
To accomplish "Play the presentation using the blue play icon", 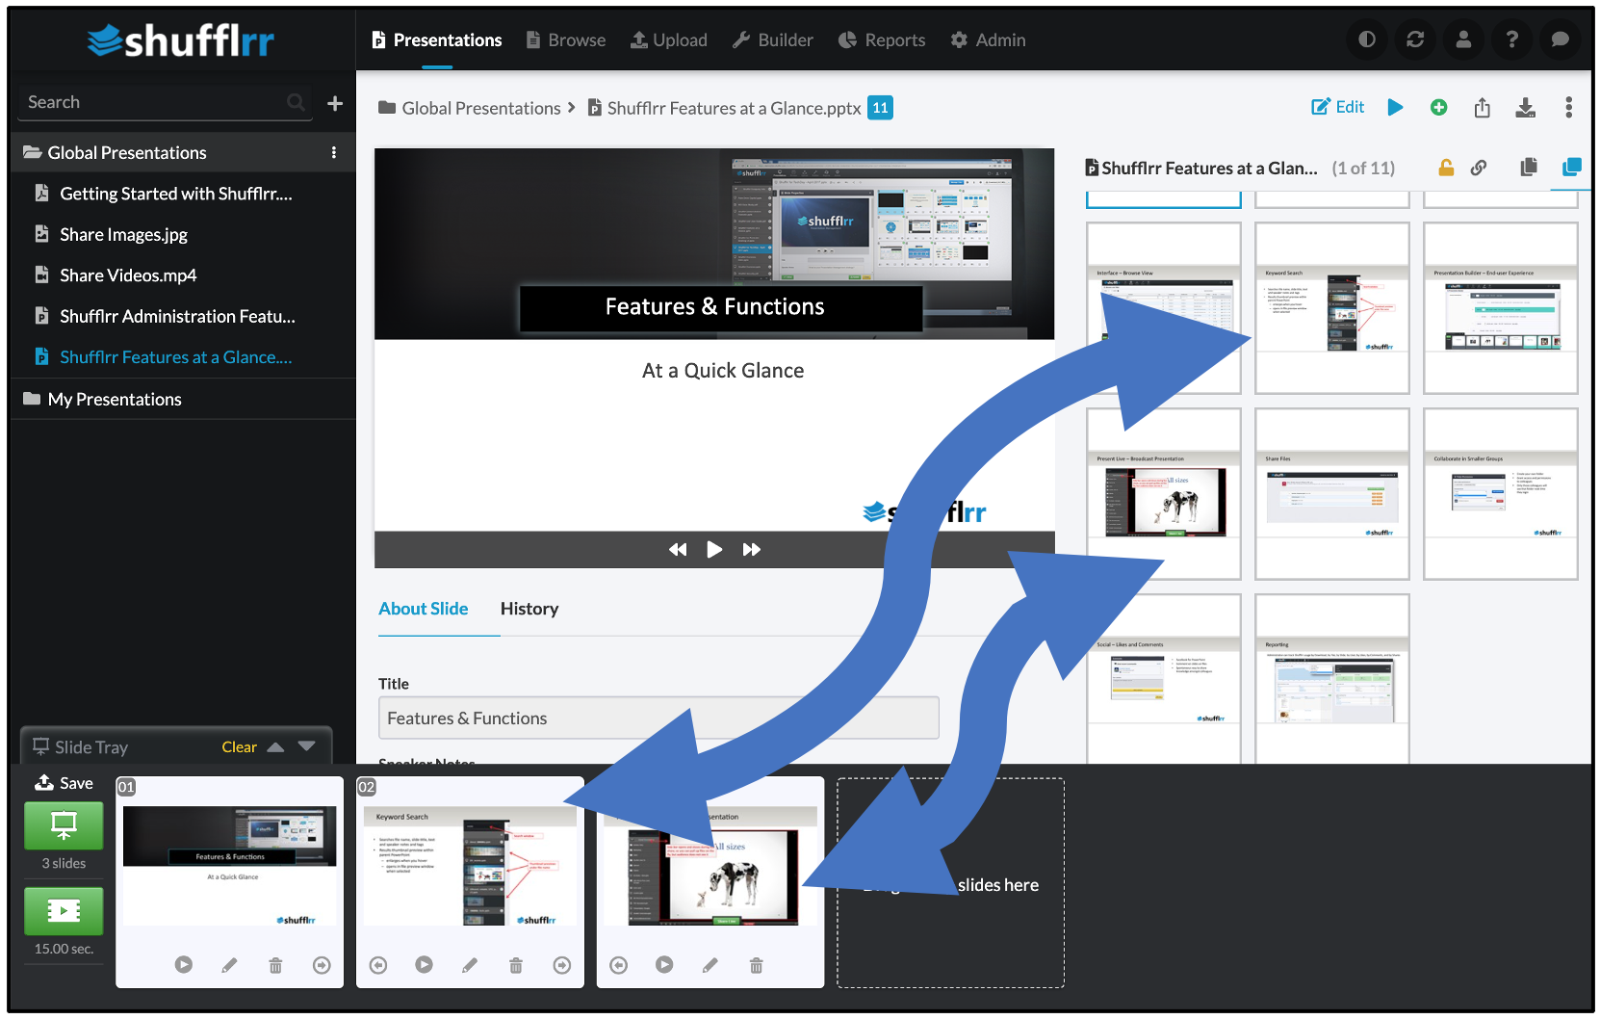I will pyautogui.click(x=1395, y=107).
